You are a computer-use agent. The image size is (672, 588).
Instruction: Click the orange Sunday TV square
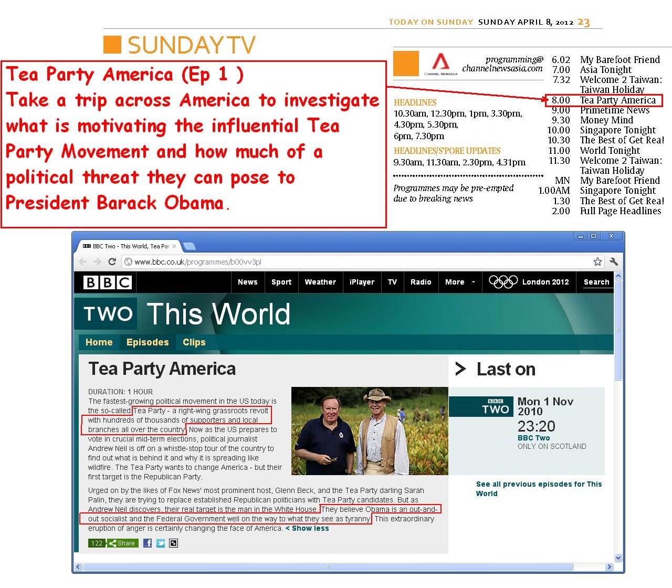click(x=112, y=45)
